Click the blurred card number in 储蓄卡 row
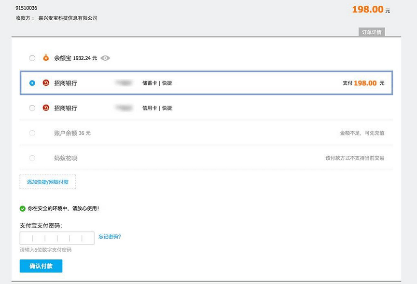417x284 pixels. point(124,83)
